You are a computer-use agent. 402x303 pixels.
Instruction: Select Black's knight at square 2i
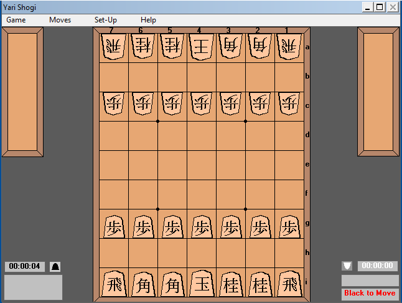[259, 284]
